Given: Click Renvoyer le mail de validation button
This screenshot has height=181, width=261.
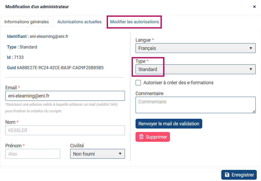Looking at the screenshot, I should (169, 124).
